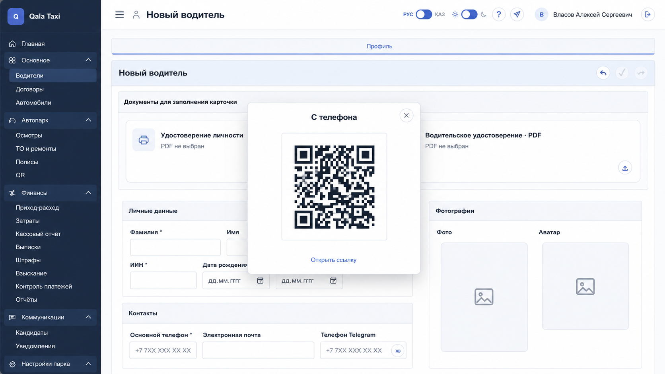Click the back arrow in Новый водитель header
The image size is (665, 374).
603,73
